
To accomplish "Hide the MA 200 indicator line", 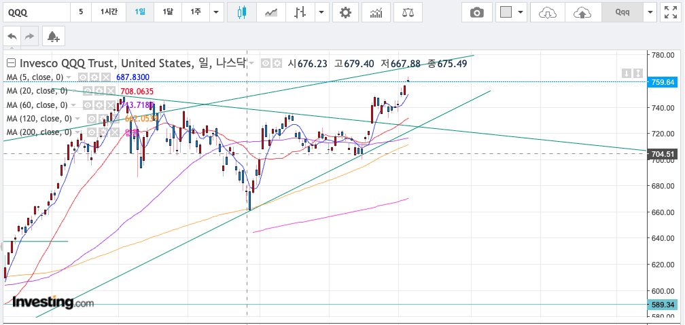I will coord(92,132).
